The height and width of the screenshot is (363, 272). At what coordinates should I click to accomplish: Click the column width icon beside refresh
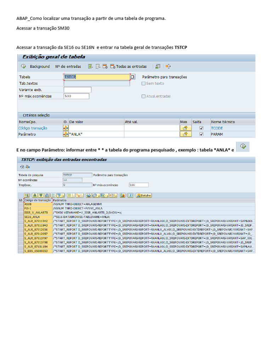click(28, 167)
